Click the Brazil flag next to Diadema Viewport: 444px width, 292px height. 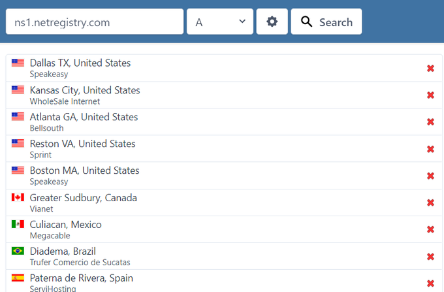(18, 251)
